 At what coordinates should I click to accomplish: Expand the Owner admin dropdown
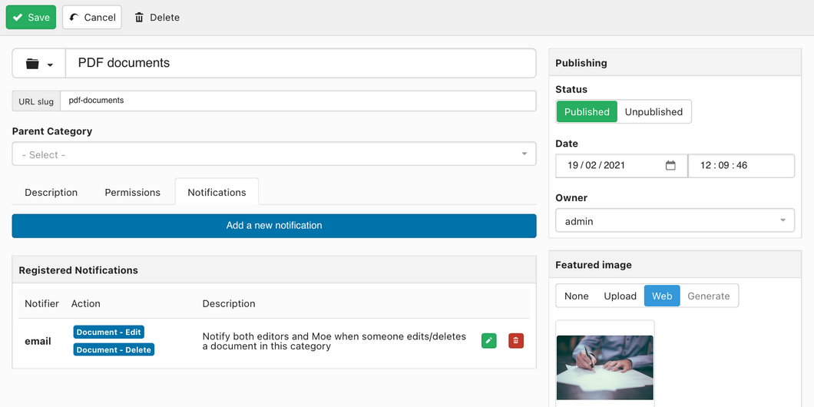(x=675, y=220)
